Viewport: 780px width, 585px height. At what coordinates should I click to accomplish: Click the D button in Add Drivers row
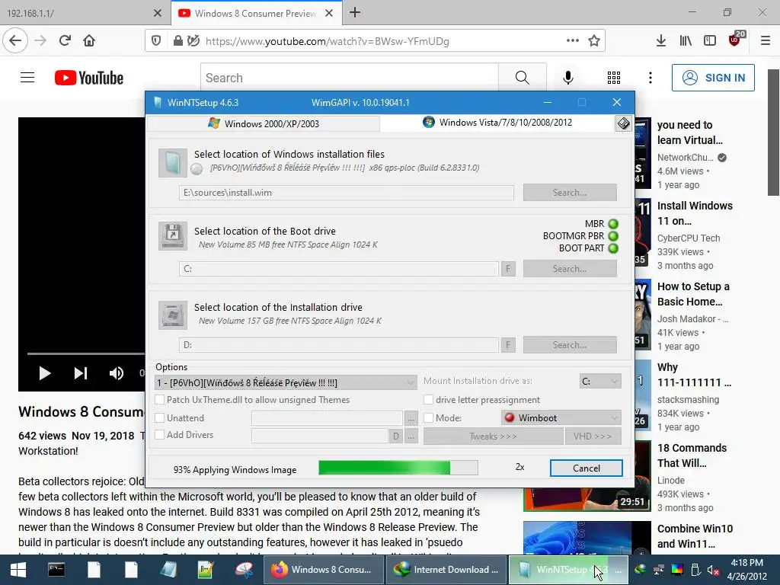[x=396, y=436]
